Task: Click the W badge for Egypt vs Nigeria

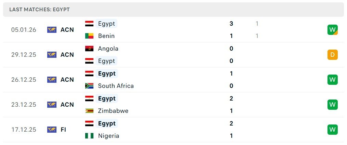Action: [332, 130]
